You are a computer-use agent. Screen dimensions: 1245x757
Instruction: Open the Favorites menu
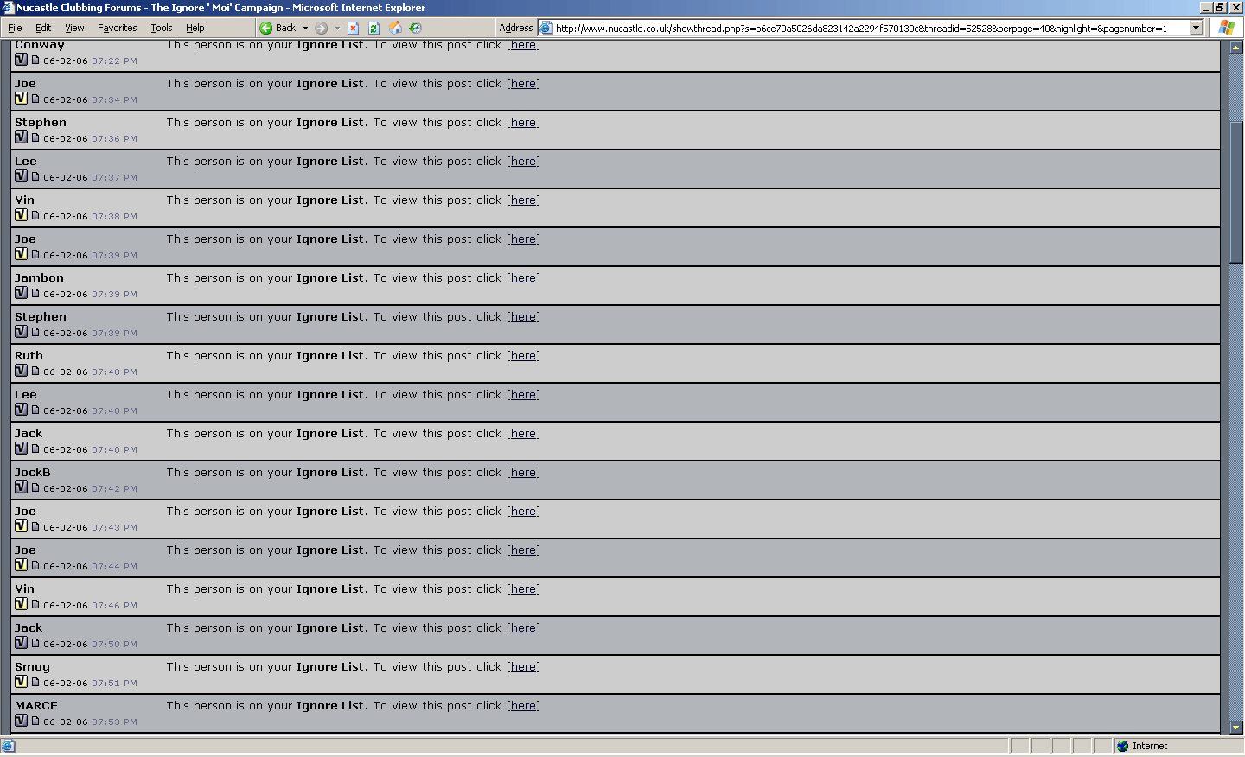117,29
